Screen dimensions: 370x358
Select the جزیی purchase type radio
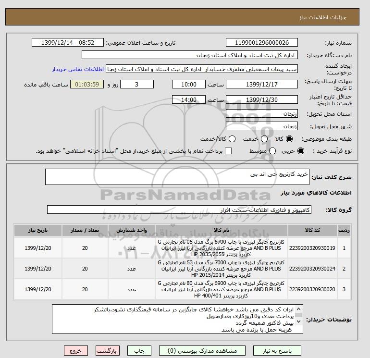(x=301, y=151)
